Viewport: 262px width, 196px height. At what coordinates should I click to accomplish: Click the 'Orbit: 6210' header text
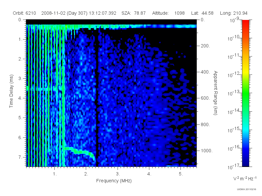point(24,13)
